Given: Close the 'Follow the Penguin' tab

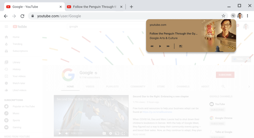Looking at the screenshot, I should click(x=121, y=7).
